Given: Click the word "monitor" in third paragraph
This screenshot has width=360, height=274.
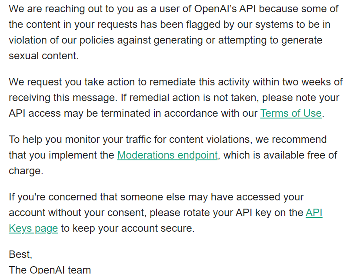Looking at the screenshot, I should tap(82, 139).
